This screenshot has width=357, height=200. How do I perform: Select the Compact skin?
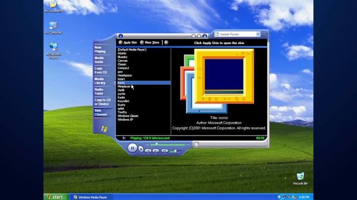coord(123,68)
